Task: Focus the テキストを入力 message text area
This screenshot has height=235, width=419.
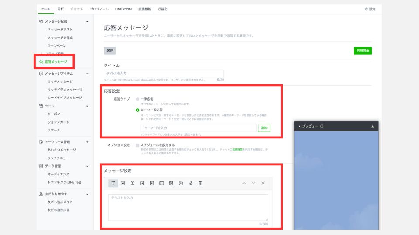Action: (x=188, y=208)
